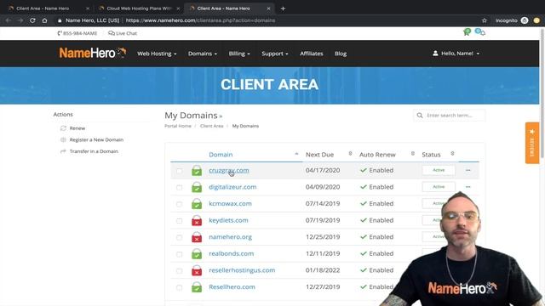Click the green lock icon for realbonds.com

pyautogui.click(x=197, y=253)
